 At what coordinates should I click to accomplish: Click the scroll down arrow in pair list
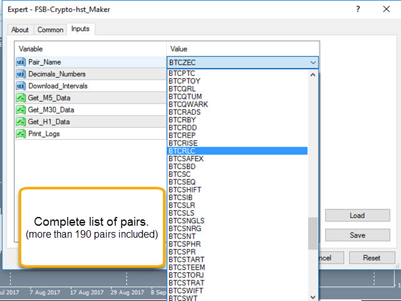(x=313, y=297)
